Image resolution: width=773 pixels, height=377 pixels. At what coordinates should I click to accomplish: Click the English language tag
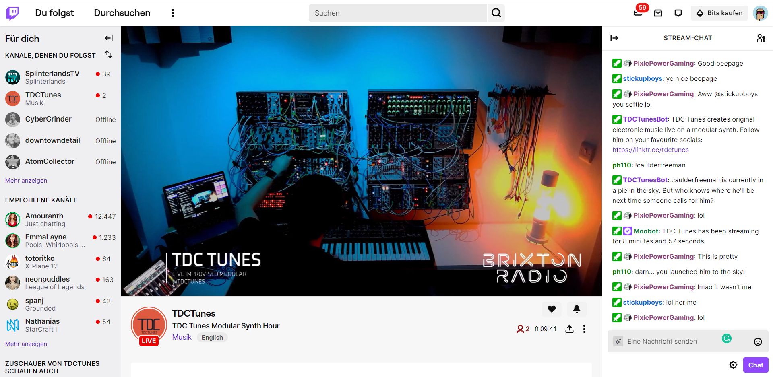(212, 338)
